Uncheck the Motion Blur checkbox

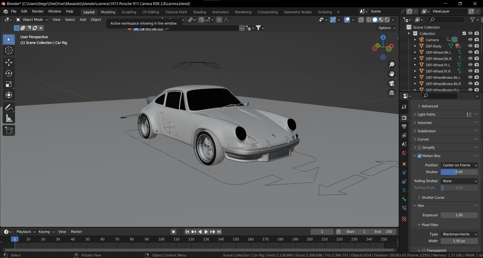(x=419, y=156)
